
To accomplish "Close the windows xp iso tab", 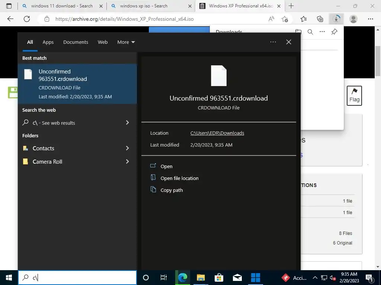I will (190, 6).
